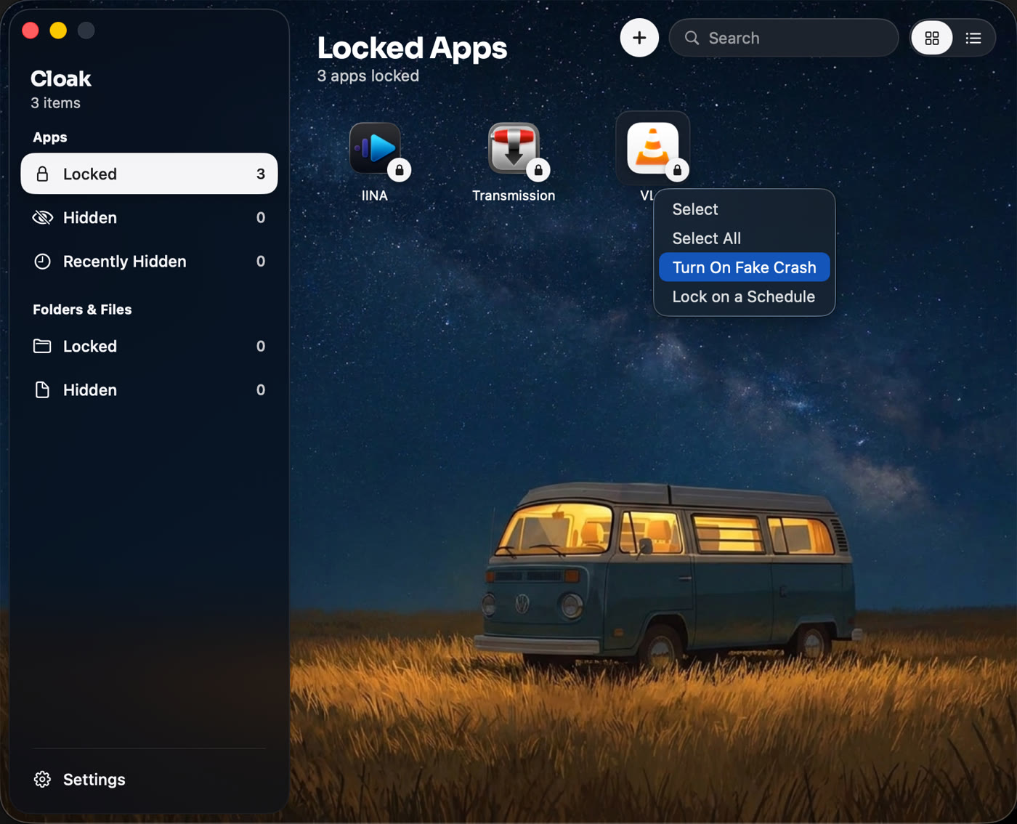Click the clock icon beside Recently Hidden
The height and width of the screenshot is (824, 1017).
(x=42, y=261)
